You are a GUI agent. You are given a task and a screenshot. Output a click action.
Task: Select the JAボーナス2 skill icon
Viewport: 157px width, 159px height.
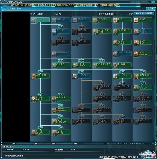(x=54, y=99)
